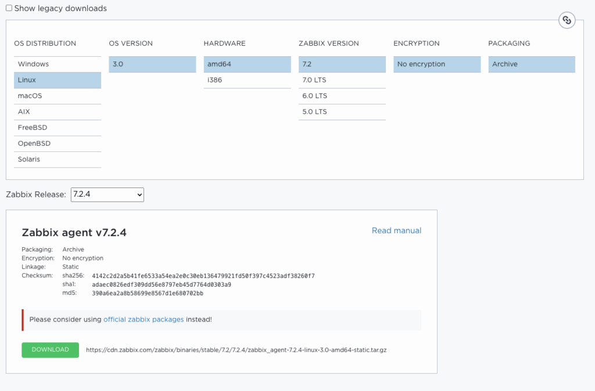Choose Archive packaging option

(532, 64)
